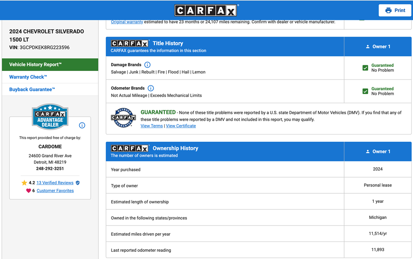Image resolution: width=413 pixels, height=259 pixels.
Task: Click the gold star rating icon
Action: 24,183
